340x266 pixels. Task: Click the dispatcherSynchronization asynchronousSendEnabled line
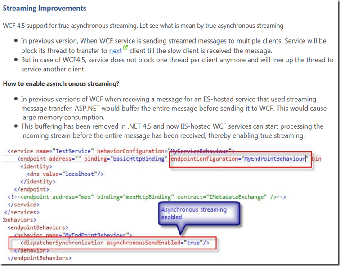point(115,243)
